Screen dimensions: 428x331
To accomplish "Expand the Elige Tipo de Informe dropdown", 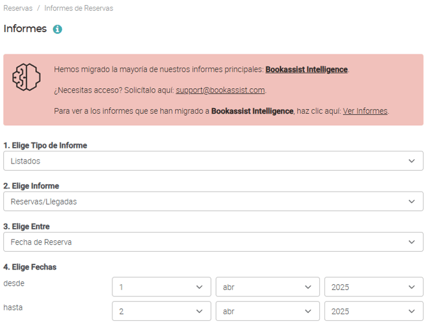I will (x=213, y=161).
